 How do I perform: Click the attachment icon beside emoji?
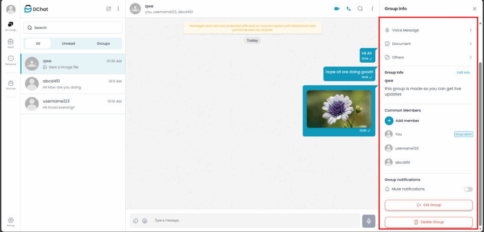136,220
